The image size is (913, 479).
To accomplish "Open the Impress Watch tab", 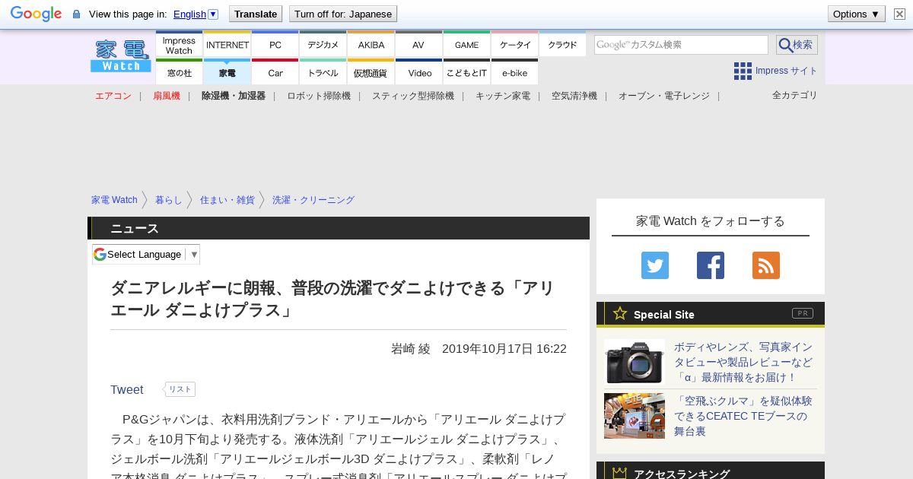I will tap(179, 44).
